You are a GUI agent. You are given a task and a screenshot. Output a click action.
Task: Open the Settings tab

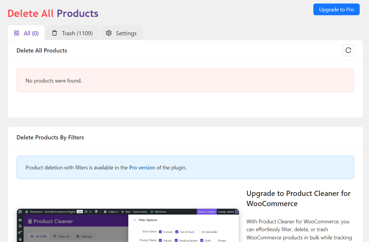click(121, 33)
